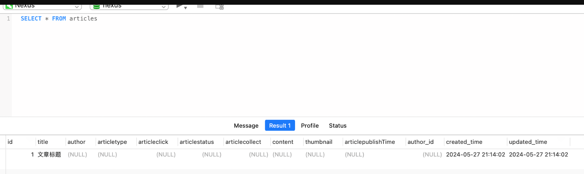The width and height of the screenshot is (584, 174).
Task: Select the Result 1 tab
Action: (x=280, y=126)
